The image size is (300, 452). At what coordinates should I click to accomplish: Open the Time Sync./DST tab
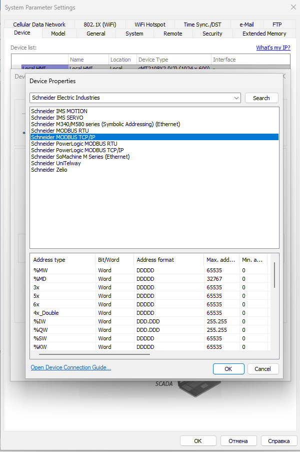click(x=202, y=25)
